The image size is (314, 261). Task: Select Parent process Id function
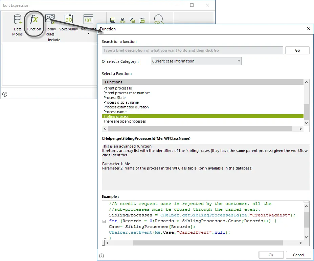click(118, 88)
